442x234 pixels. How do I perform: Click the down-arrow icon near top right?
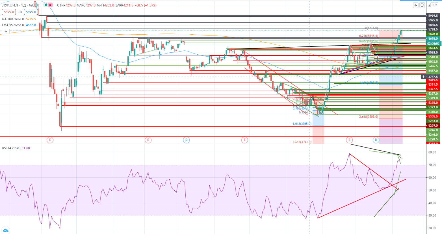tap(416, 5)
